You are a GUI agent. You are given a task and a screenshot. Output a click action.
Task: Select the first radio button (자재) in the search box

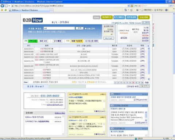coord(29,28)
